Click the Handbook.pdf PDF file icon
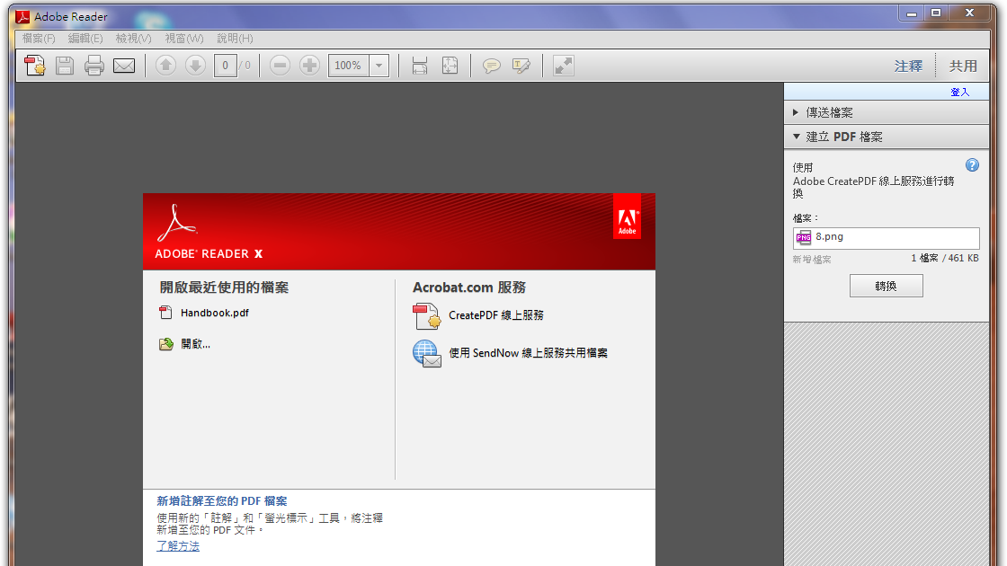Image resolution: width=1007 pixels, height=566 pixels. point(165,313)
